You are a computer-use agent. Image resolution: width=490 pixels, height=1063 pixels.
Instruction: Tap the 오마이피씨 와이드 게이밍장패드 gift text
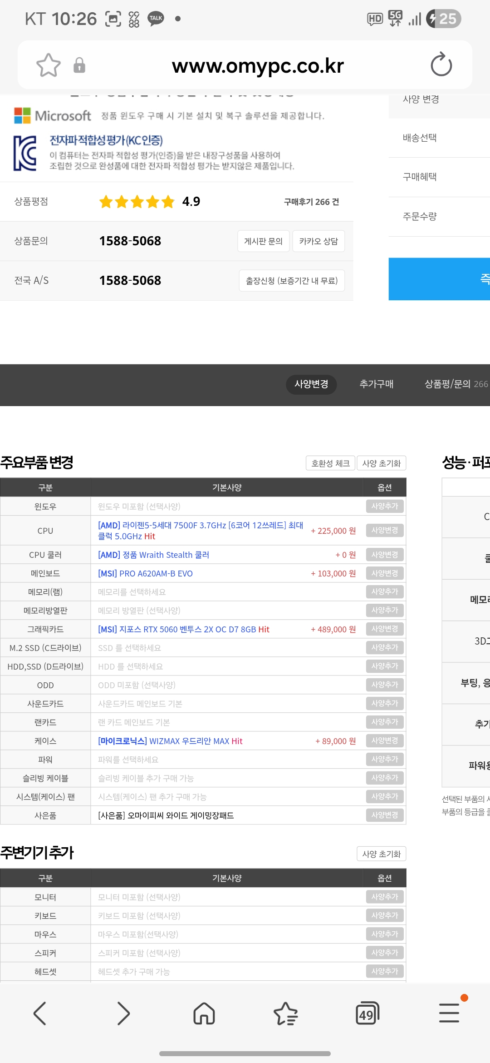point(166,816)
